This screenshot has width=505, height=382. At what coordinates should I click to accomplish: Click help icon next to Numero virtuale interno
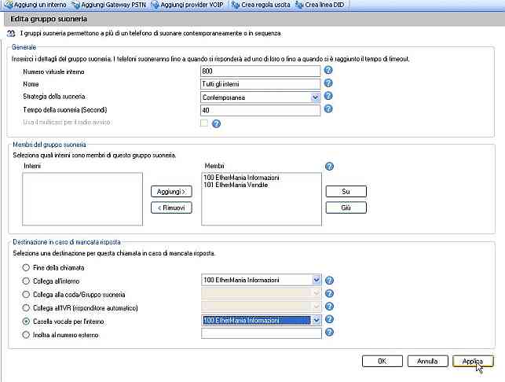[x=328, y=70]
